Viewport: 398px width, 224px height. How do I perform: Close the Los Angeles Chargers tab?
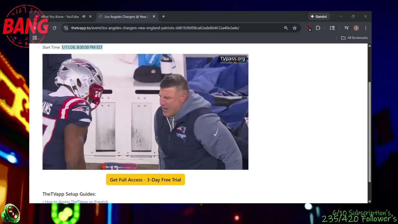pyautogui.click(x=154, y=16)
